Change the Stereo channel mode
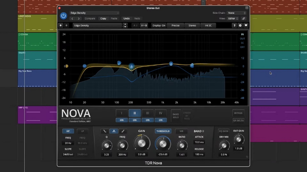The width and height of the screenshot is (307, 172). tap(192, 25)
